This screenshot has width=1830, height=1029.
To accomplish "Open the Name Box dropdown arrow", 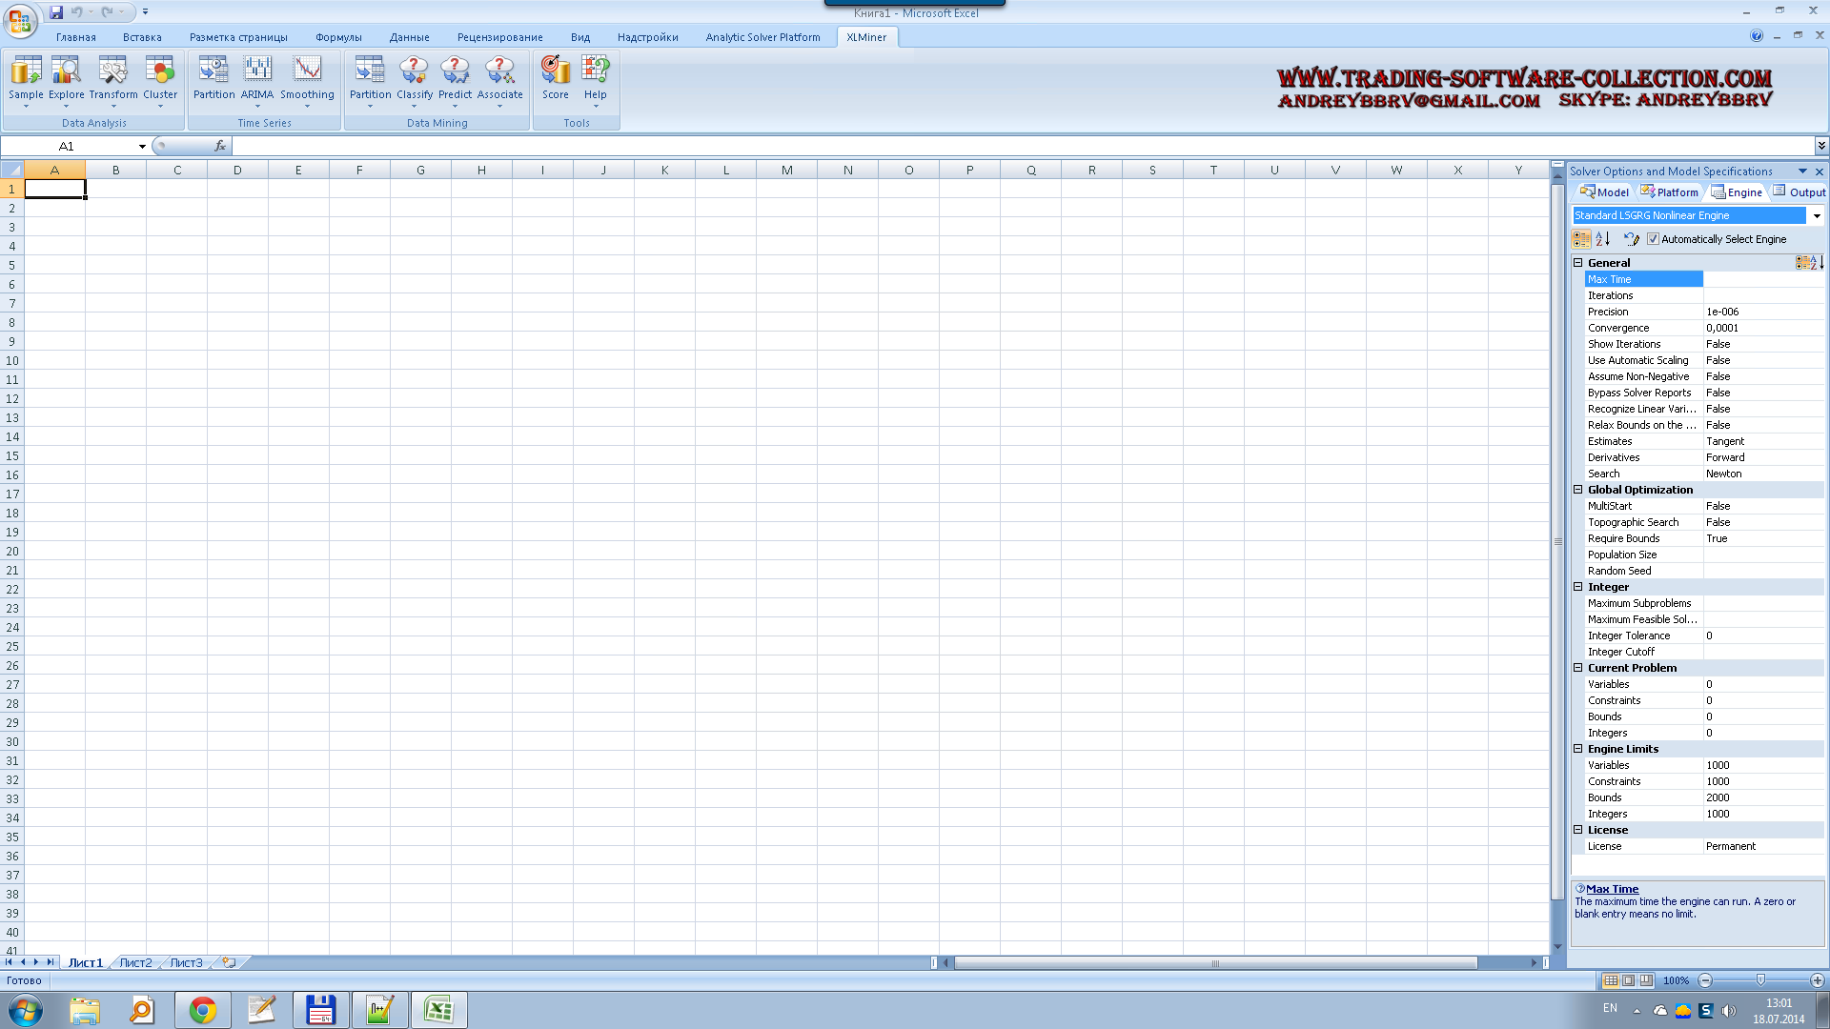I will (x=142, y=147).
